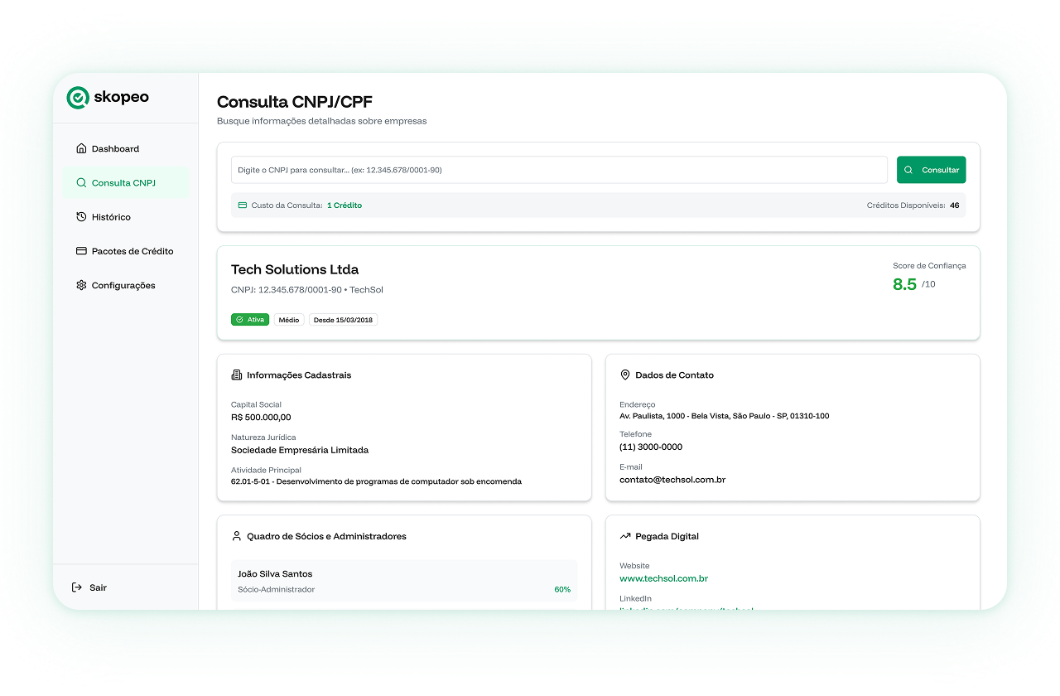Click the Histórico clock icon
1060x696 pixels.
tap(81, 217)
